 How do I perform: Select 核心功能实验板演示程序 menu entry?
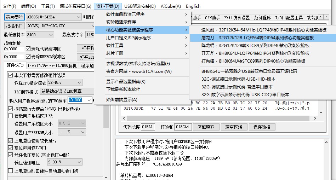coord(142,30)
